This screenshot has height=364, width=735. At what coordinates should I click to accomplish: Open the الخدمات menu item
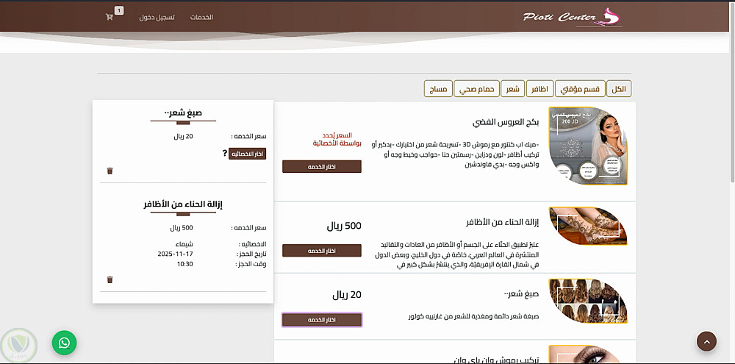click(x=201, y=18)
